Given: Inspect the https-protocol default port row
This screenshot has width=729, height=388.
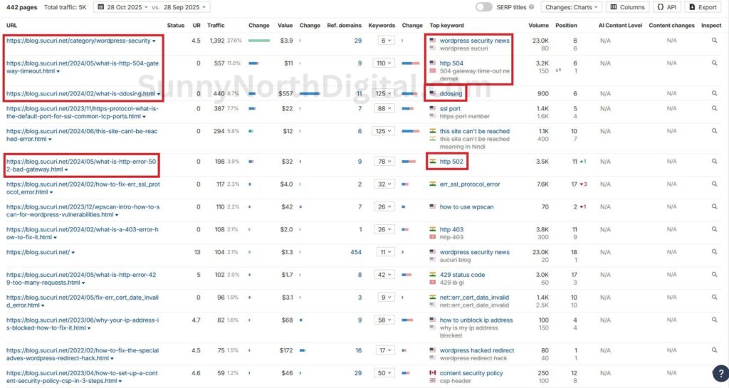Looking at the screenshot, I should coord(714,108).
